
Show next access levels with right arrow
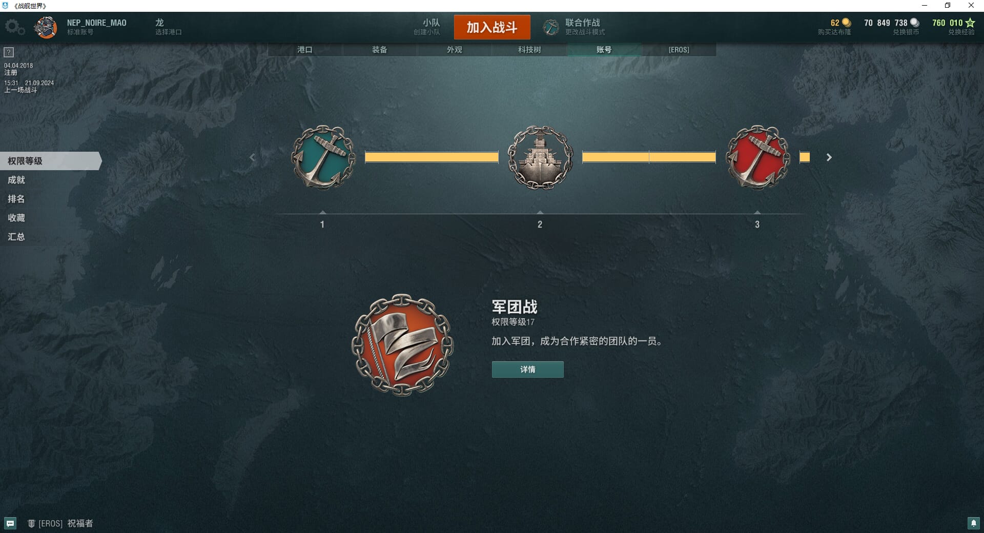[x=829, y=157]
